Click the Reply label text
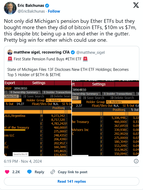 (39, 172)
